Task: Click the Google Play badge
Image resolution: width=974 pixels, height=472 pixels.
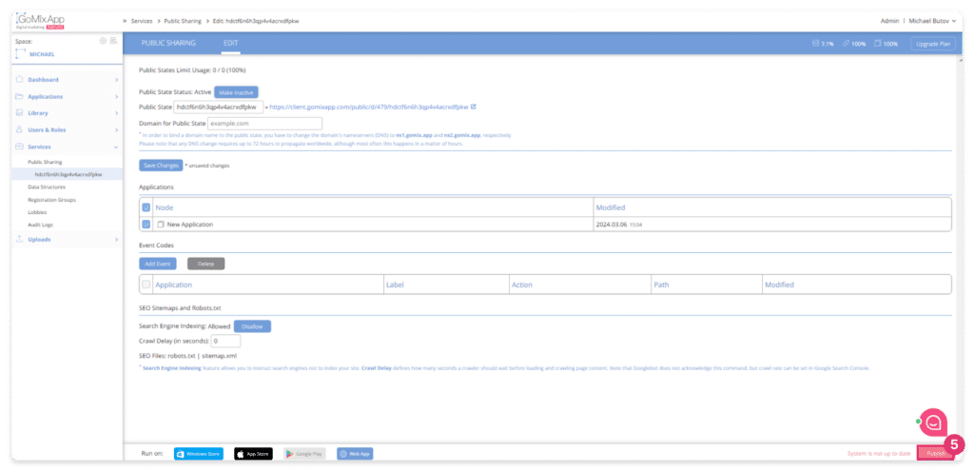Action: click(x=304, y=455)
